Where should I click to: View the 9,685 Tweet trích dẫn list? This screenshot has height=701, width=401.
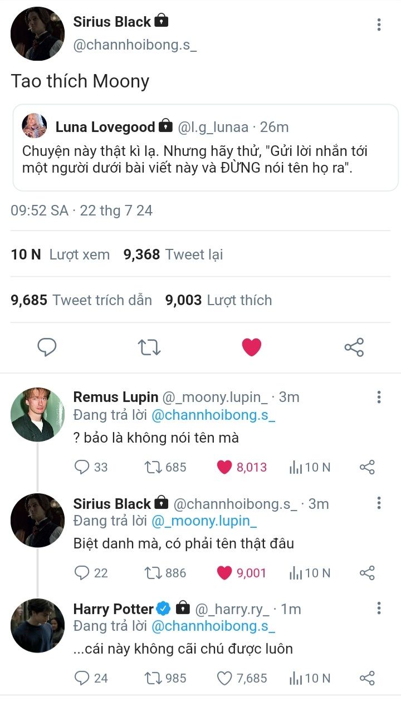(81, 300)
